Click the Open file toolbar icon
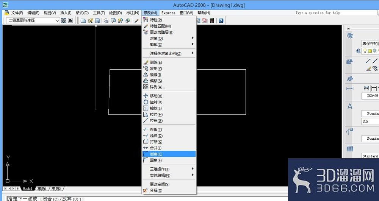Viewport: 379px width, 201px height. tap(91, 21)
